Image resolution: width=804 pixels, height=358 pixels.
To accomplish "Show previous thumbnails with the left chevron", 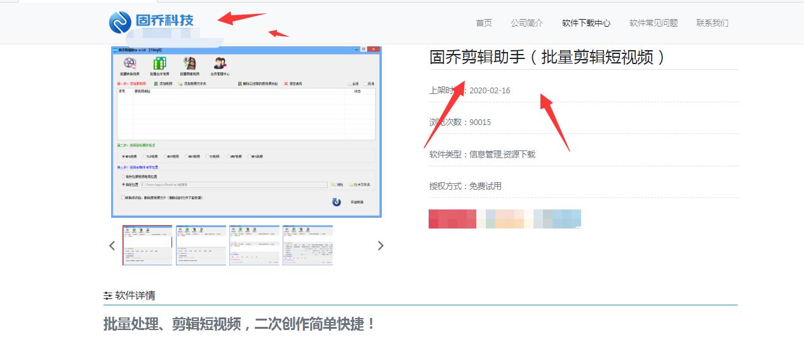I will 112,246.
